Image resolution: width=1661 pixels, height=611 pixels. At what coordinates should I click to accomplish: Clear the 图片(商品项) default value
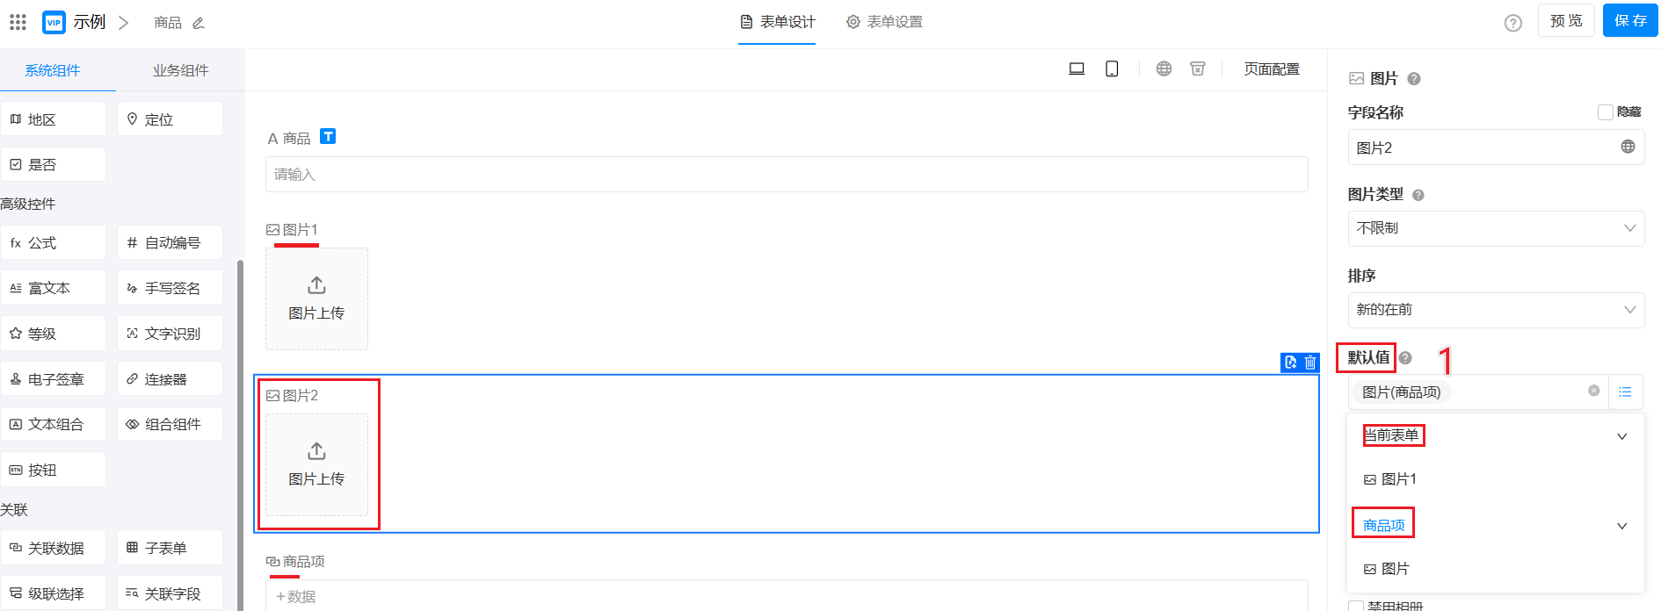(1593, 391)
